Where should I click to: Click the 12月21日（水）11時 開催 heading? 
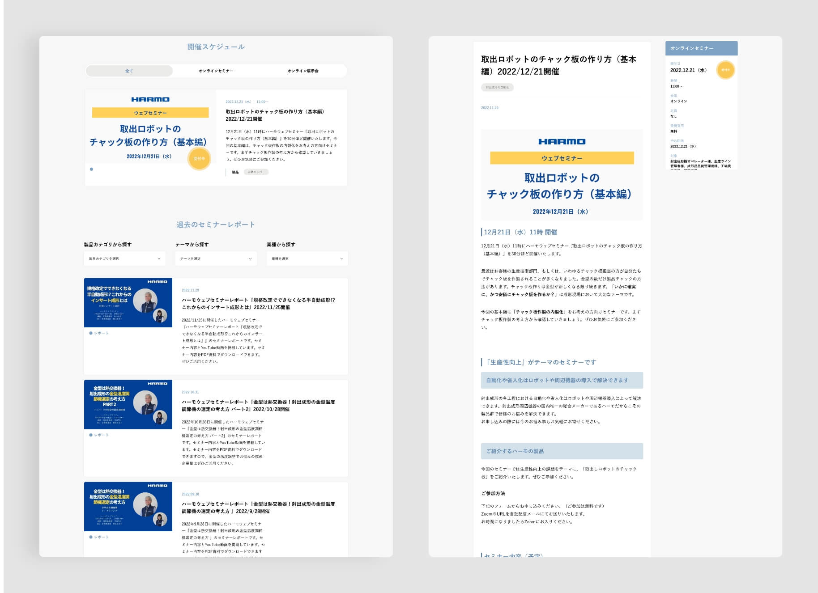coord(520,232)
